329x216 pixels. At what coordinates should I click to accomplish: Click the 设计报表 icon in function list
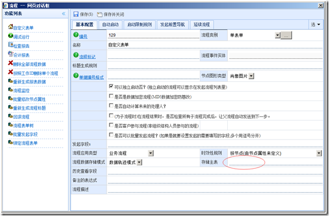(x=11, y=54)
